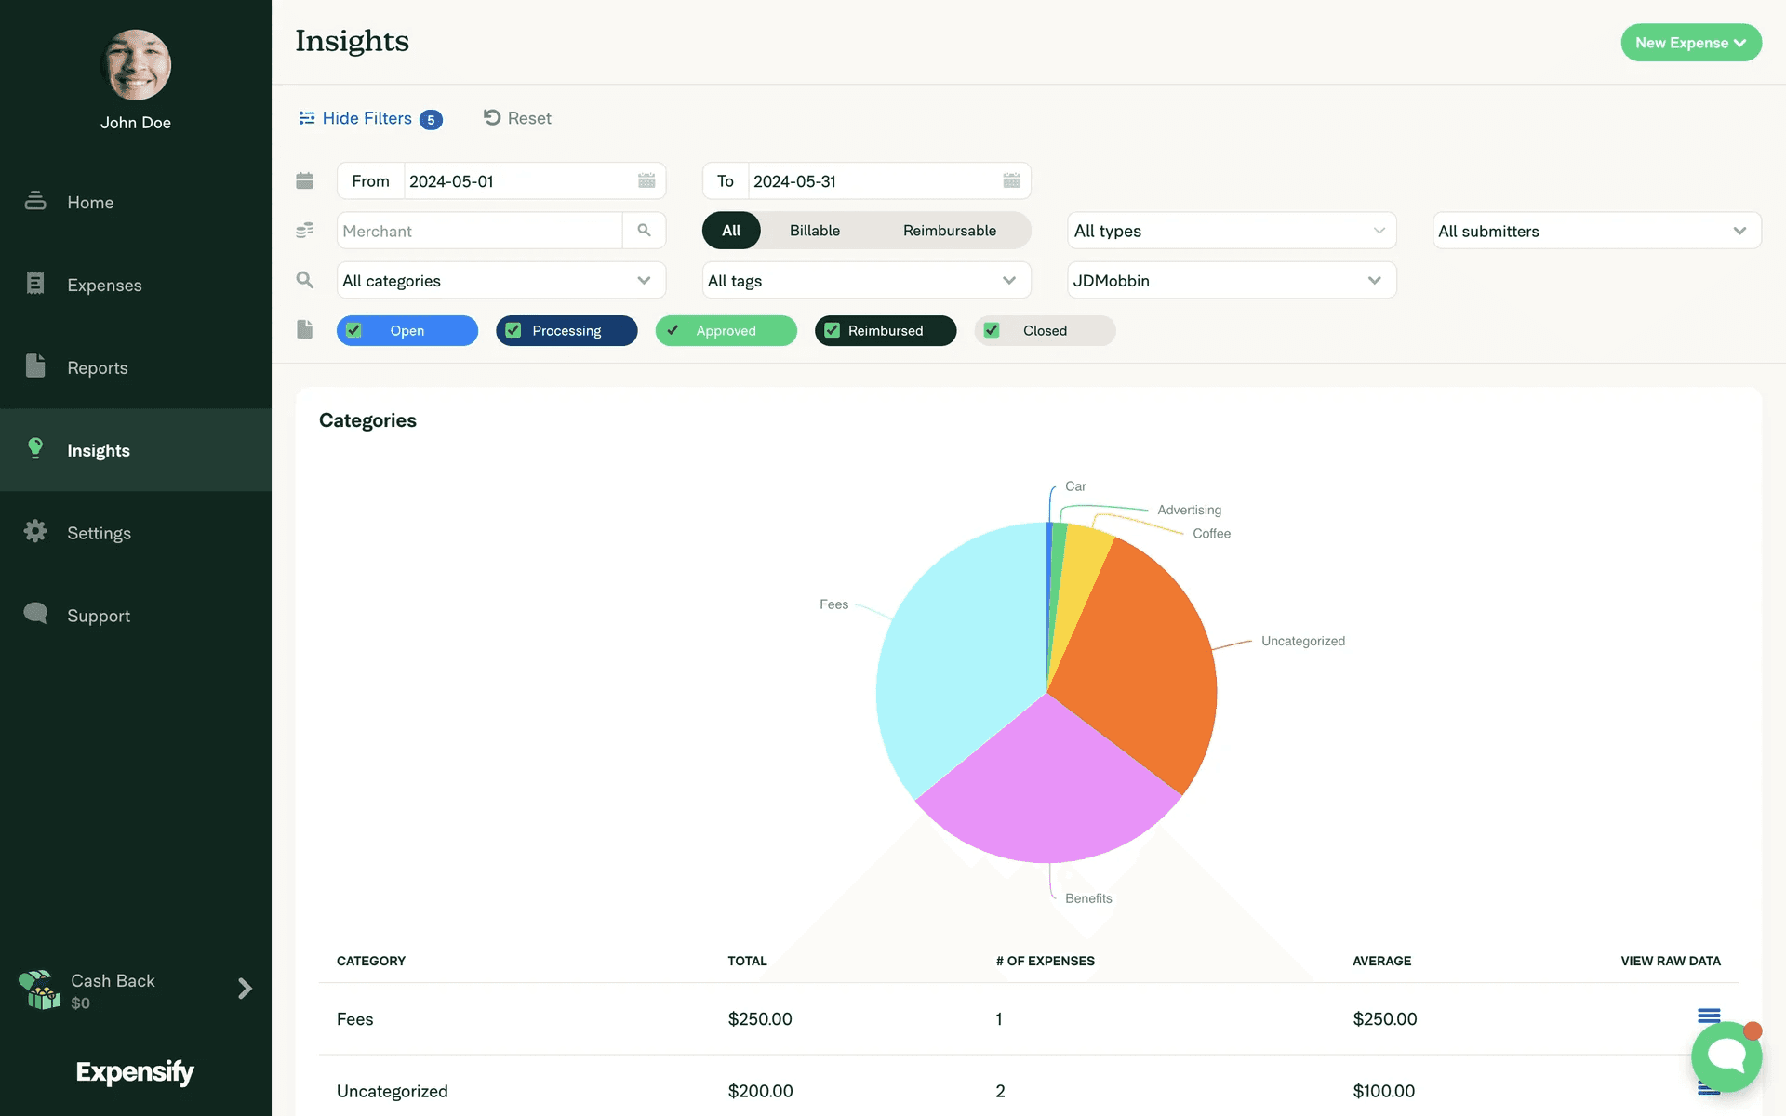
Task: Go to Expenses in the sidebar
Action: coord(104,285)
